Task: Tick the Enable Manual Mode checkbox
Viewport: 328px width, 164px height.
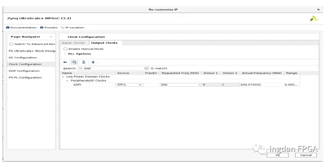Action: click(x=65, y=49)
